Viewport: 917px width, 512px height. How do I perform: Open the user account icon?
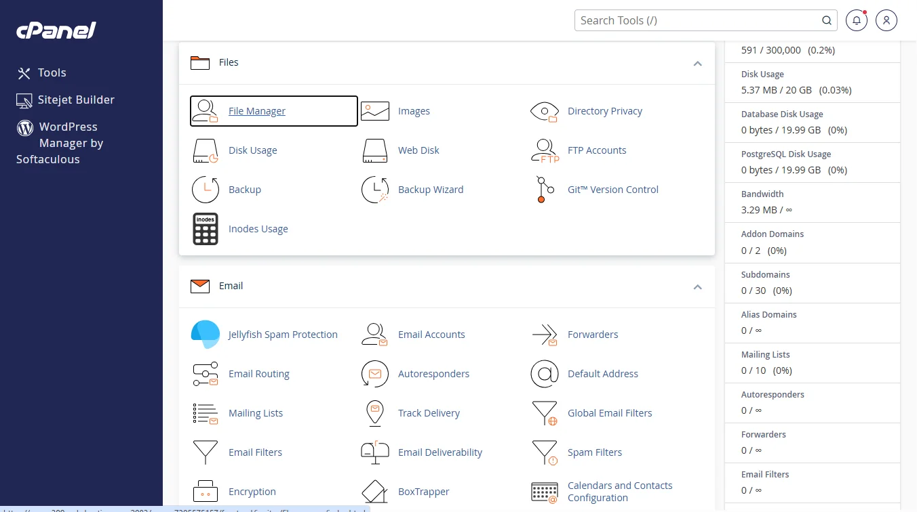point(886,20)
